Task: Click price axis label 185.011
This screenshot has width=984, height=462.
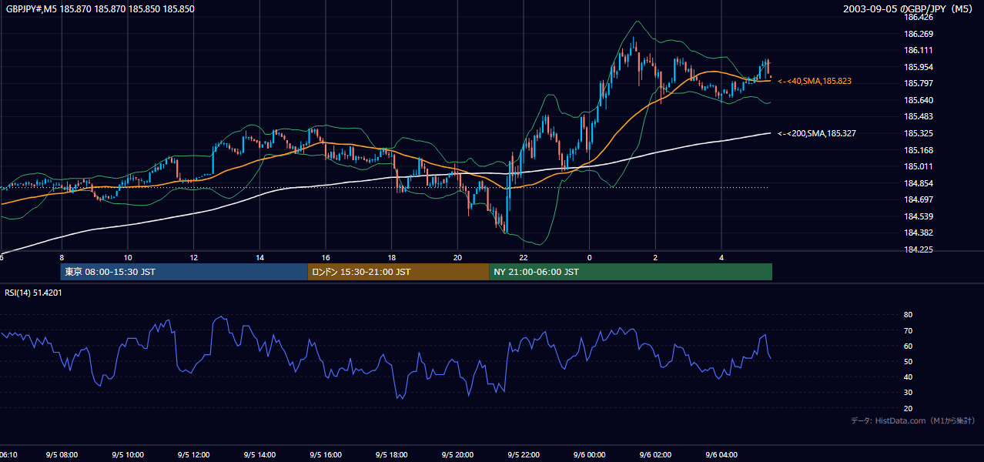Action: point(918,166)
